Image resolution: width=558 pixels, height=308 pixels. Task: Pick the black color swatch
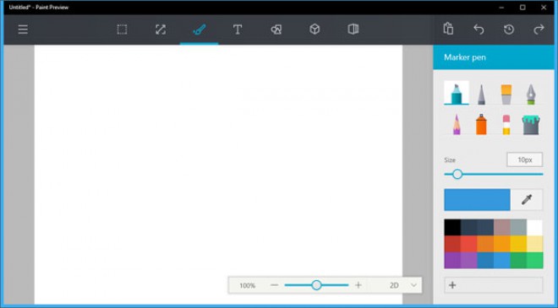(452, 227)
